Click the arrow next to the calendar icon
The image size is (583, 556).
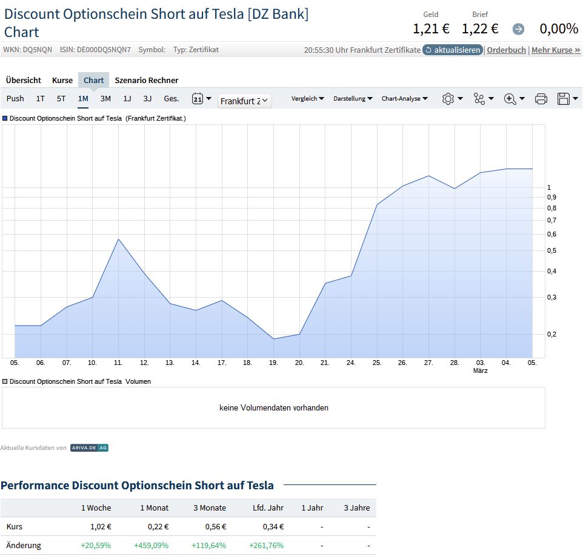pyautogui.click(x=208, y=99)
